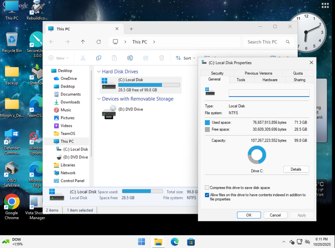Open Microsoft Store from the taskbar
This screenshot has height=248, width=335.
coord(191,242)
